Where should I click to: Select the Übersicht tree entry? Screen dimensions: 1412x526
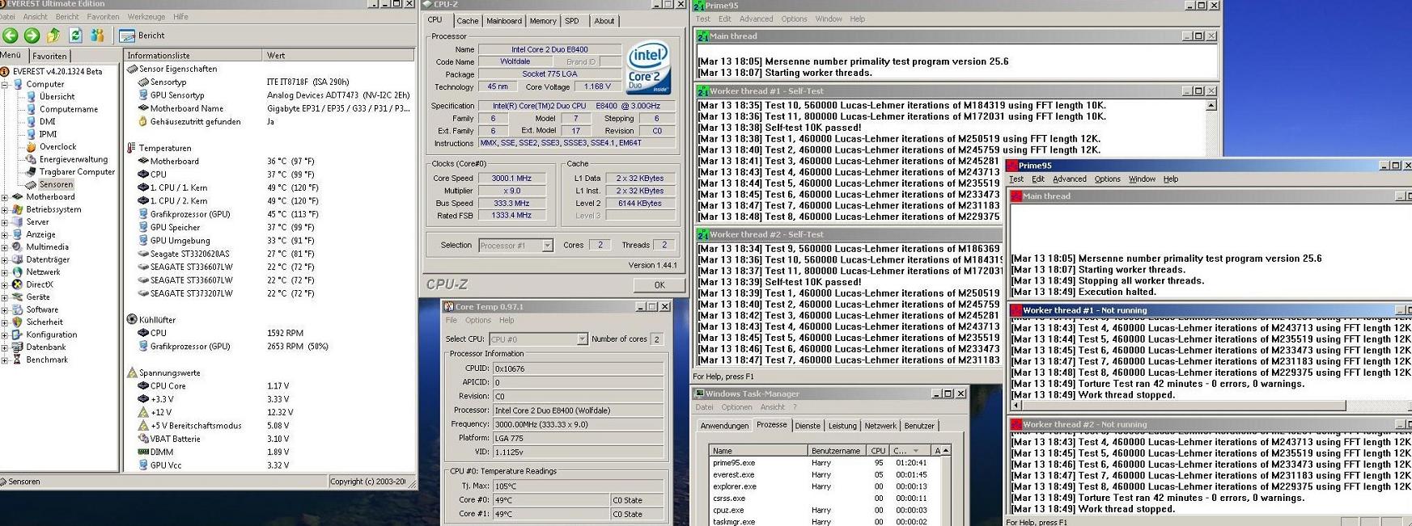(57, 97)
